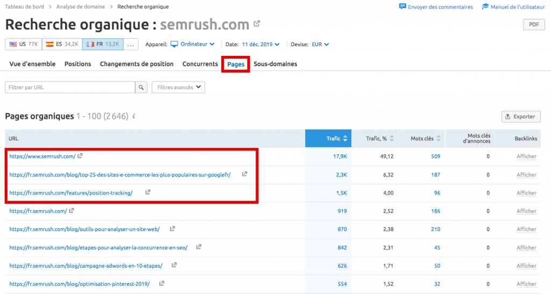
Task: Click the search magnifier icon beside URL filter
Action: pos(141,88)
